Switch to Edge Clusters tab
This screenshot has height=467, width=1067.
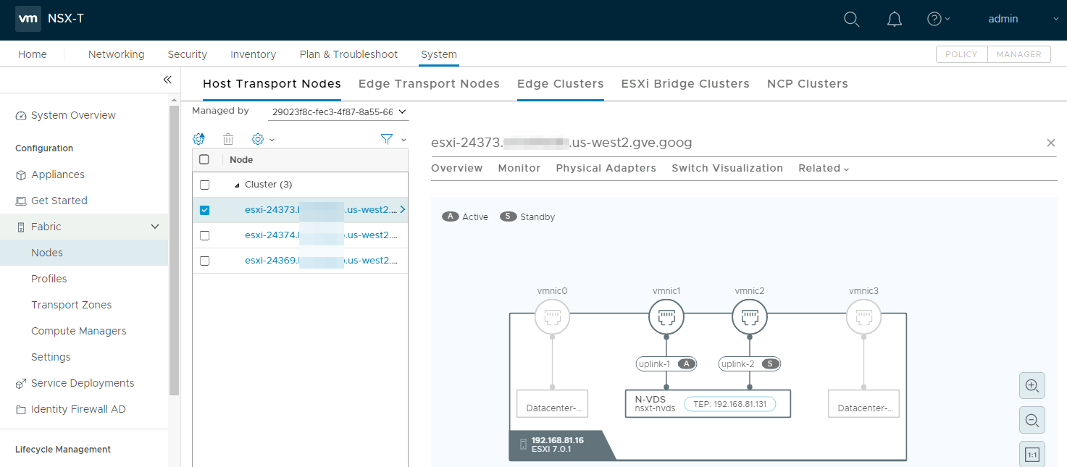(x=560, y=84)
